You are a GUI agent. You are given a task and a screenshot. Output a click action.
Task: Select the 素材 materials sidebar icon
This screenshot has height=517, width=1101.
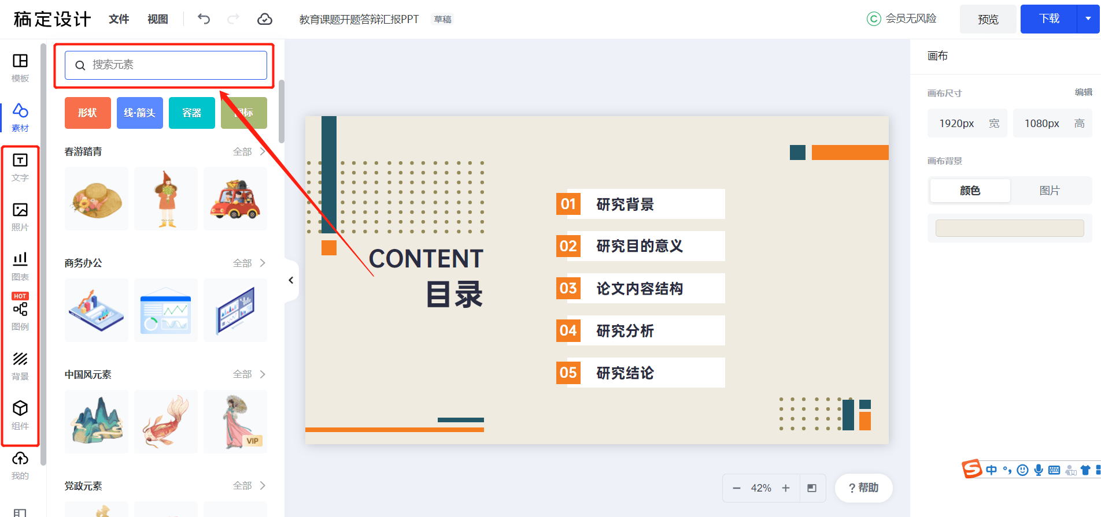coord(20,118)
